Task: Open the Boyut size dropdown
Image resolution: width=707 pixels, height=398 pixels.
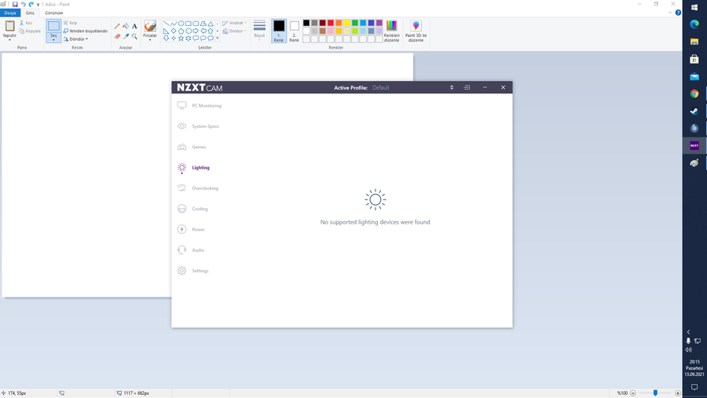Action: coord(259,31)
